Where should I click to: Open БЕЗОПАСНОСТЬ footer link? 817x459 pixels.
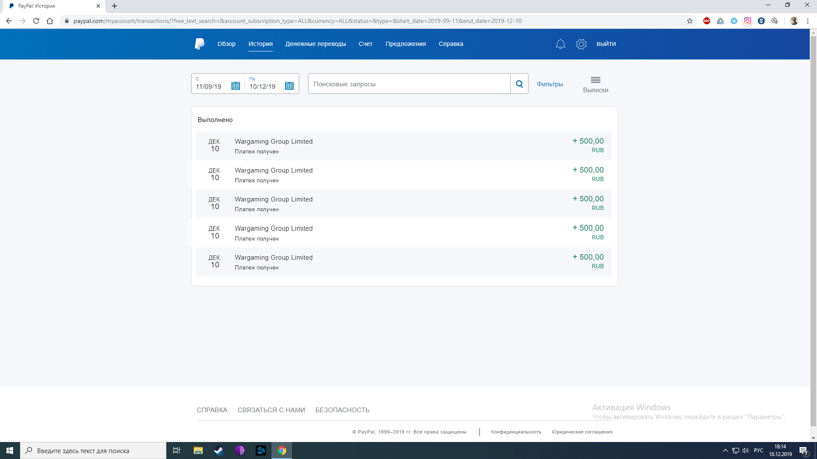[x=342, y=410]
